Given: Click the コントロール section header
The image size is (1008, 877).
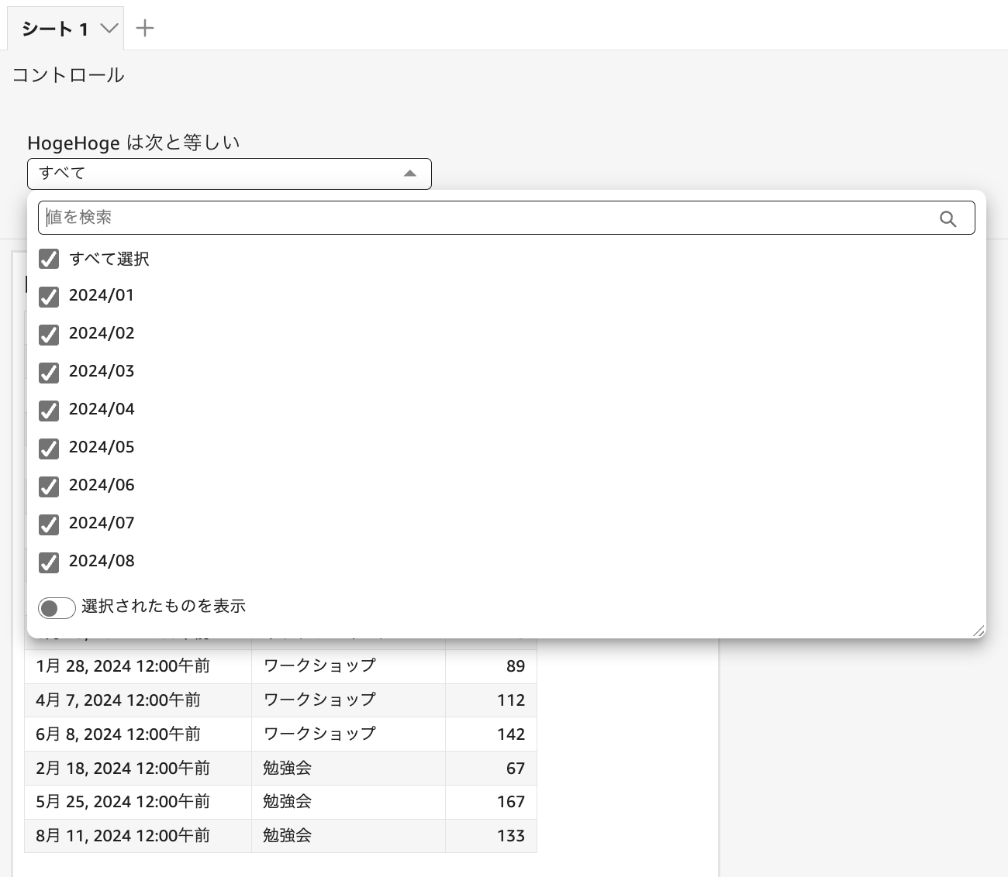Looking at the screenshot, I should point(67,75).
